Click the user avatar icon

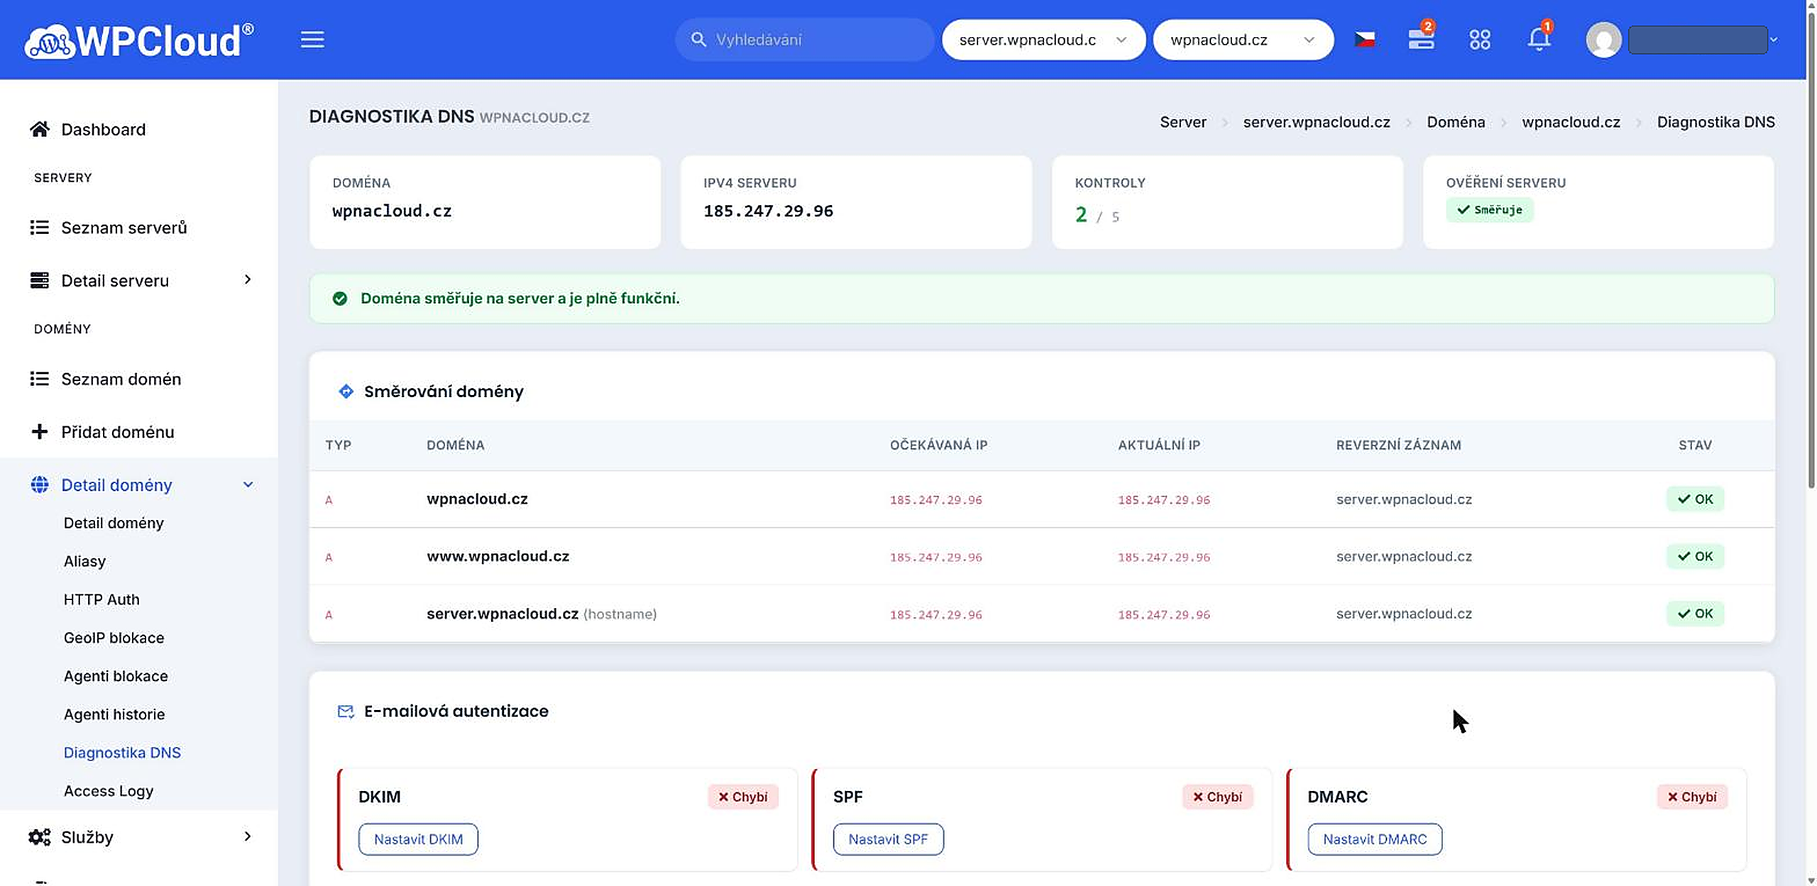[x=1603, y=40]
